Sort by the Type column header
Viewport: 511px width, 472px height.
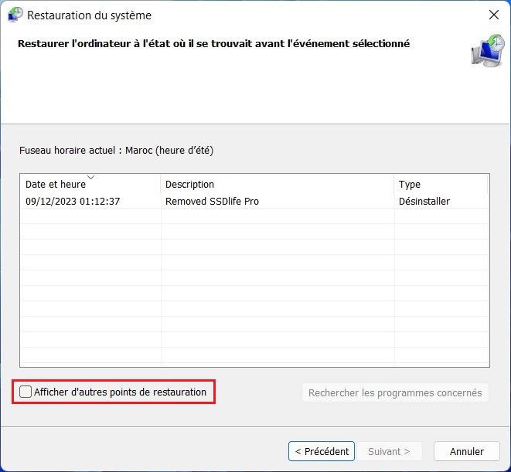410,185
